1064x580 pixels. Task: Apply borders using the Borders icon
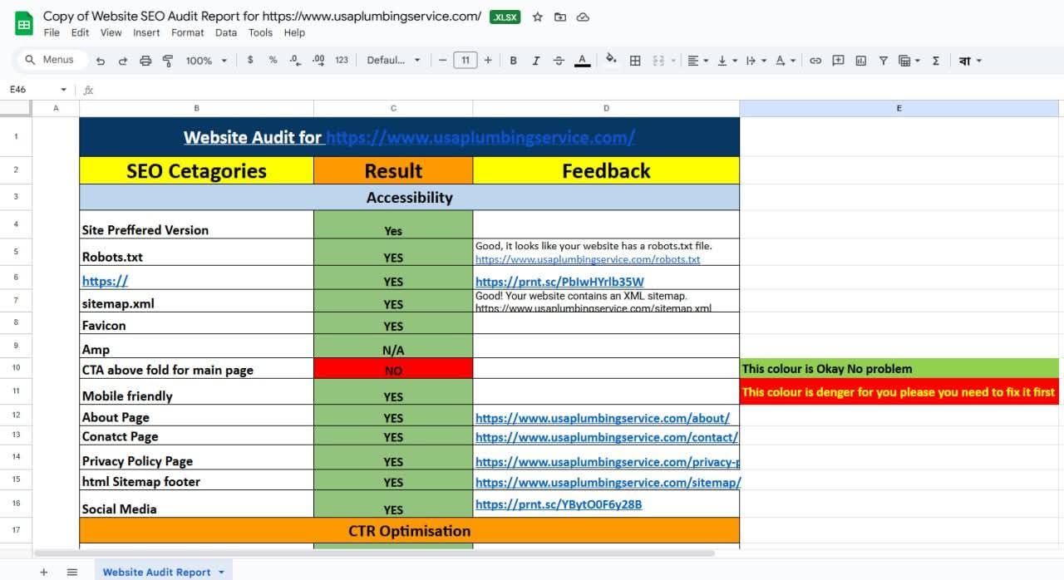(x=635, y=60)
